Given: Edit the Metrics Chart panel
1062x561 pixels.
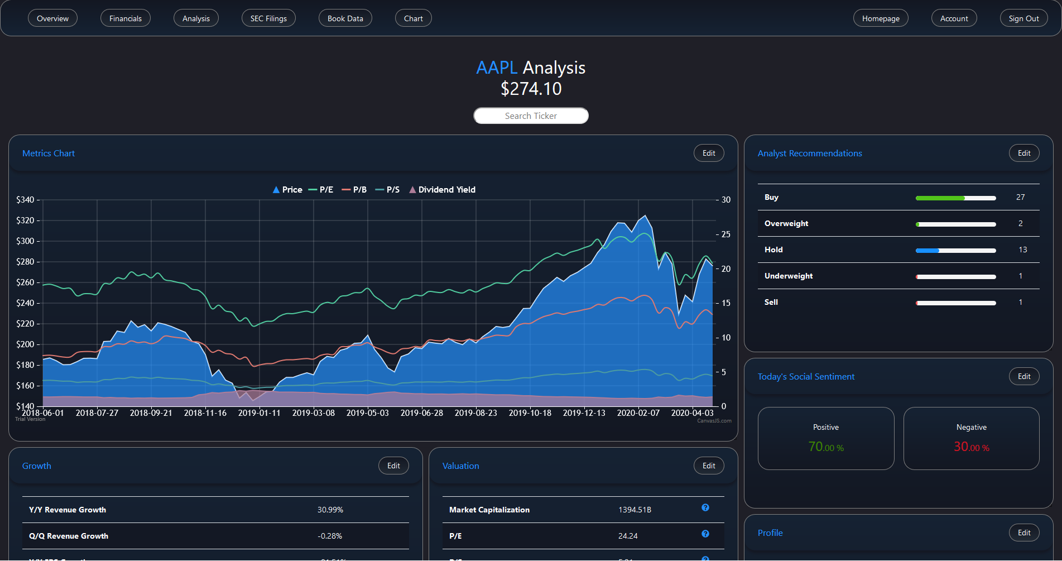Looking at the screenshot, I should tap(709, 153).
